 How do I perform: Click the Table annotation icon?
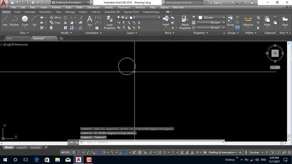point(97,28)
